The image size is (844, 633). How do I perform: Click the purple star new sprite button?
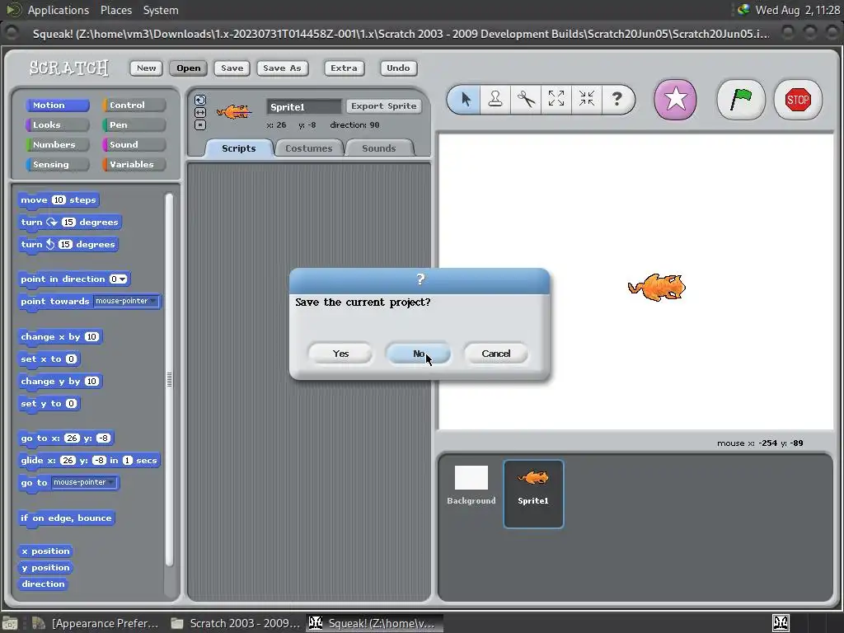(675, 100)
